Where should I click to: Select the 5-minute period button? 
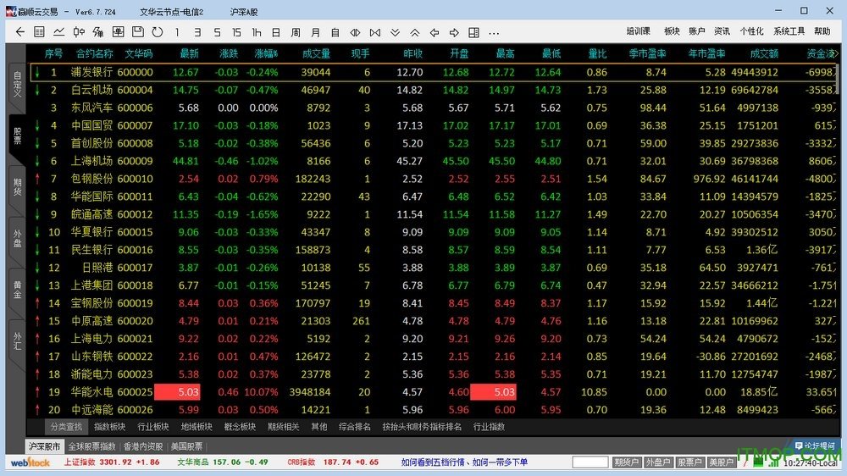pos(217,32)
